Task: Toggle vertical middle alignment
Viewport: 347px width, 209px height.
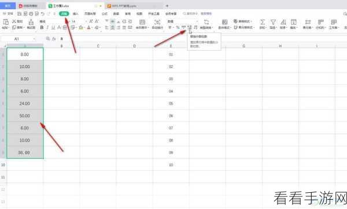Action: click(113, 21)
